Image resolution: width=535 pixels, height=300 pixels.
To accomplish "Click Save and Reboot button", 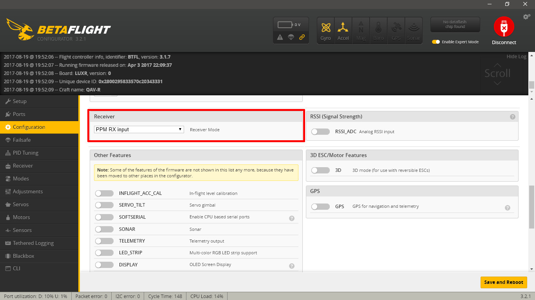I will point(503,282).
